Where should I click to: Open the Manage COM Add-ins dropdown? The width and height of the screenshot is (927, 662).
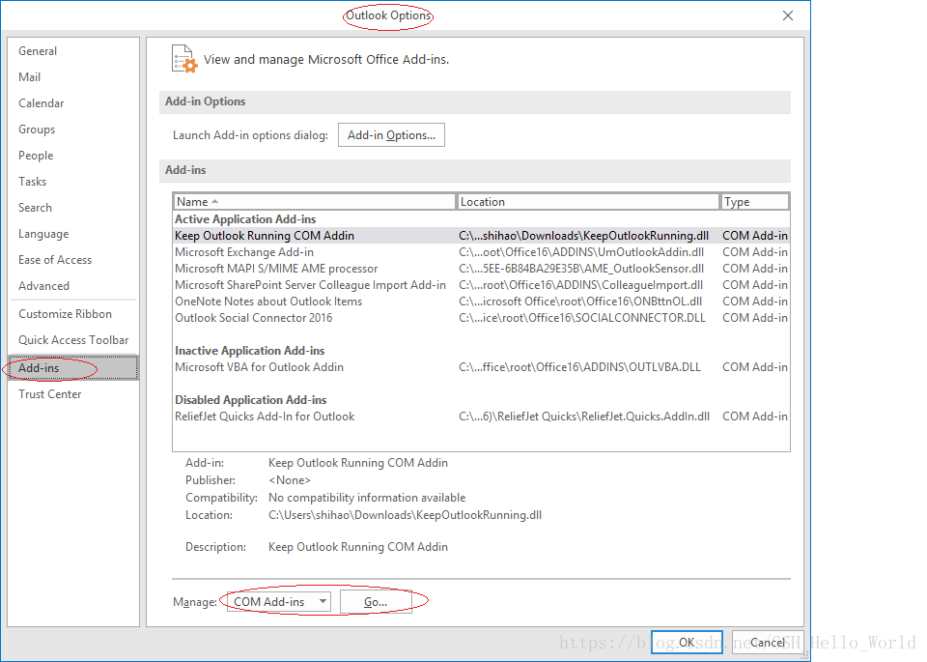tap(279, 602)
